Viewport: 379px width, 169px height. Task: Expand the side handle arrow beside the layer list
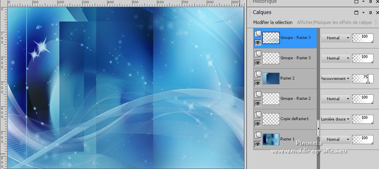click(318, 128)
